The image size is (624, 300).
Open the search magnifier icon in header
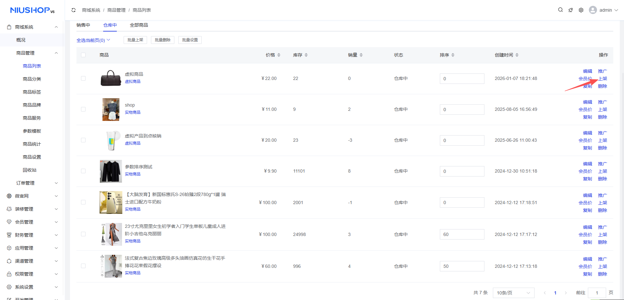[560, 10]
